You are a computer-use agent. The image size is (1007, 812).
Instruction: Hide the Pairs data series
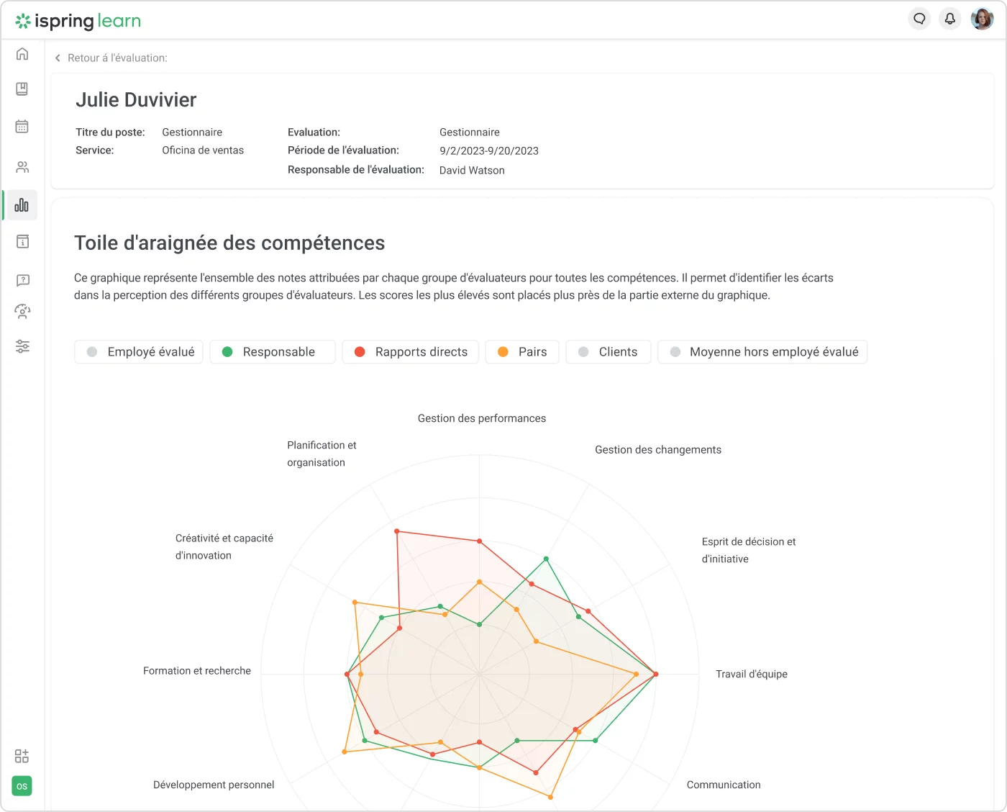pos(521,352)
